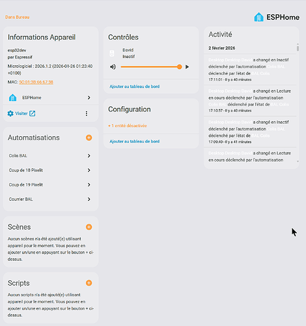Open the Coup de 18 Pixelit automation
This screenshot has height=326, width=306.
(49, 170)
